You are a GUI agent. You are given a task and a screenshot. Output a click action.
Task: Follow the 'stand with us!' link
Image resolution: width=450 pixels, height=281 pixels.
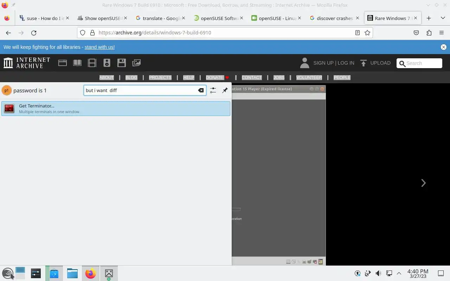(99, 47)
